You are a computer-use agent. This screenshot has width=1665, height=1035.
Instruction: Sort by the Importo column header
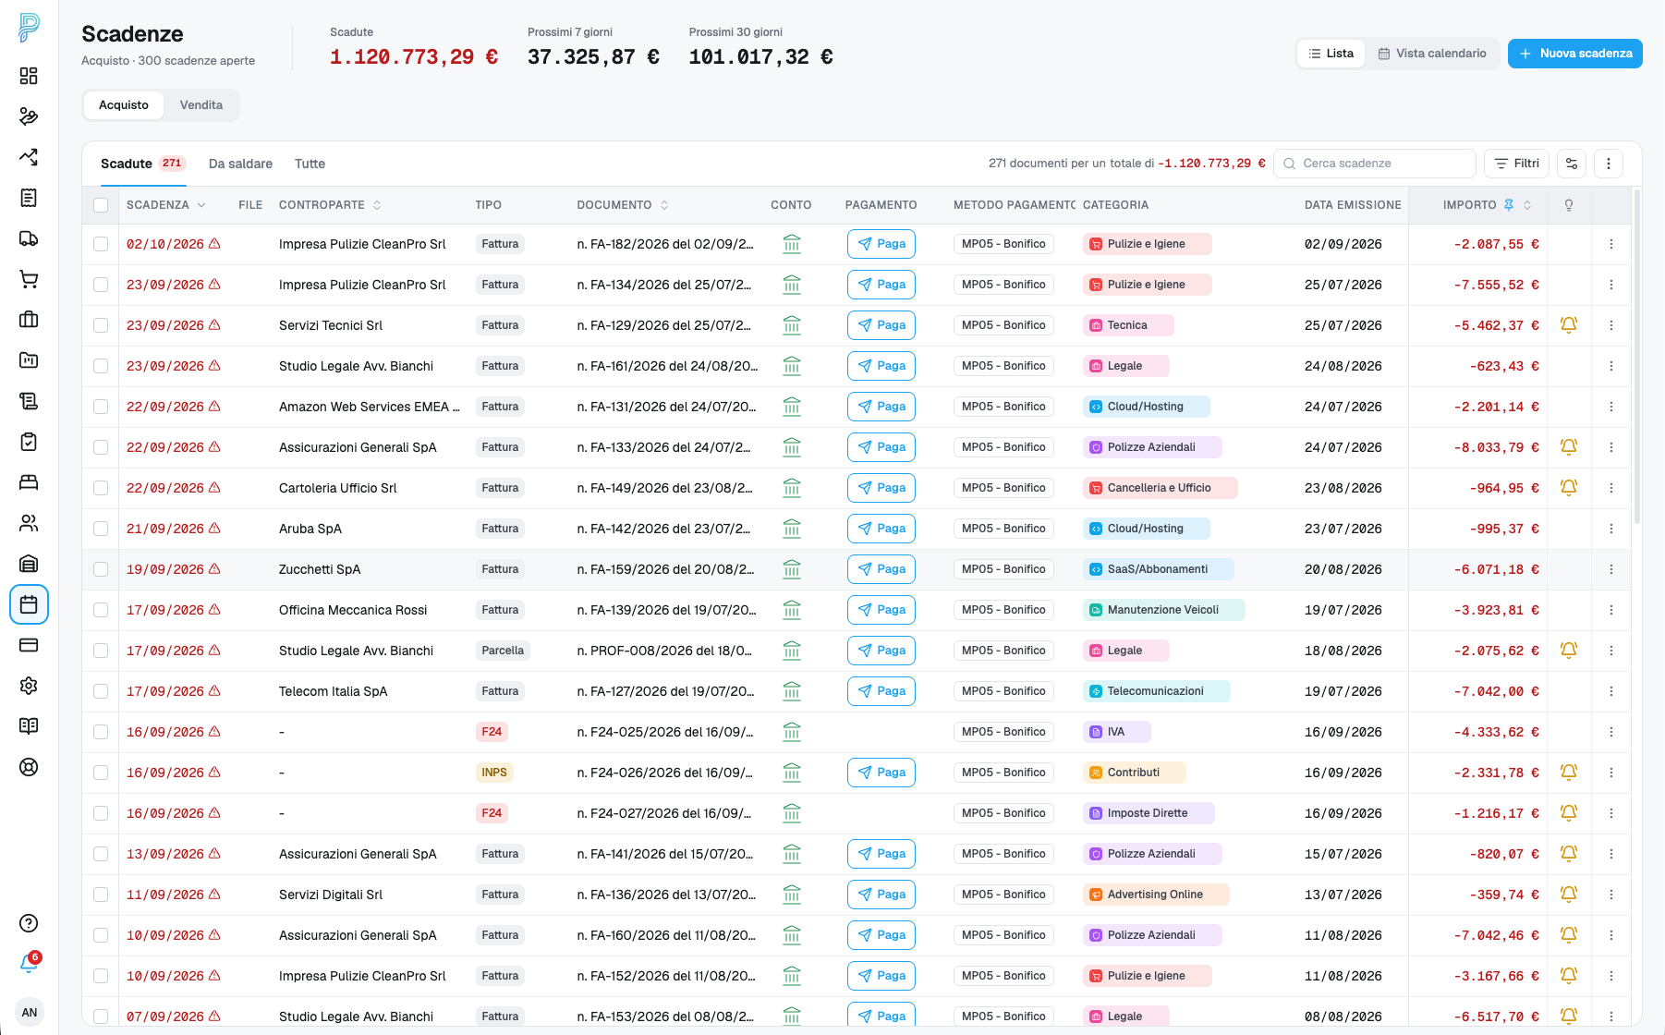(x=1487, y=205)
